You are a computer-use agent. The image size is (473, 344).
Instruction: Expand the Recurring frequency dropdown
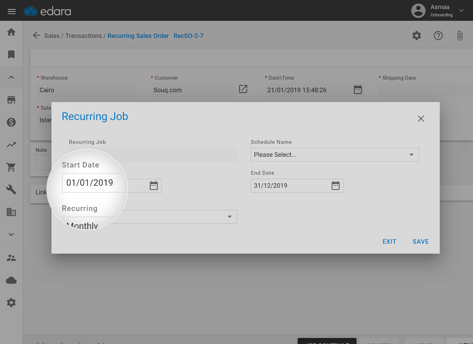point(229,217)
